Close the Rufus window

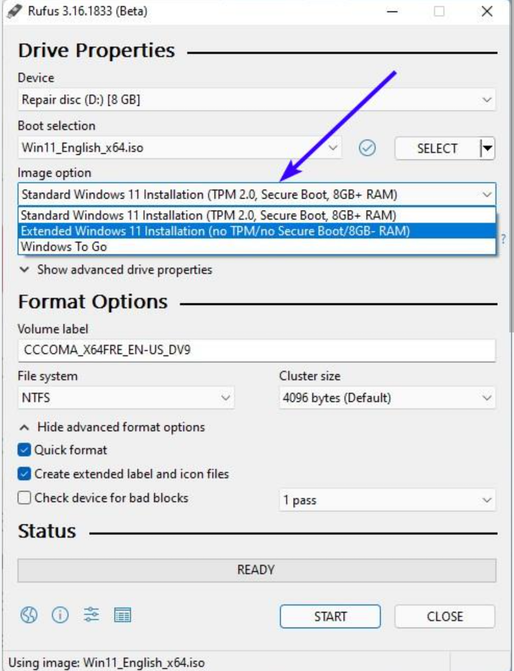[486, 11]
